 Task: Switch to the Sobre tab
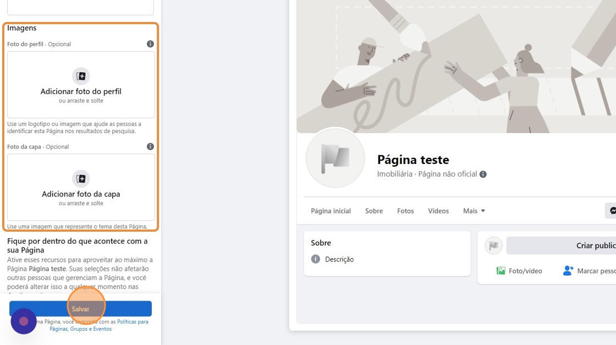point(374,211)
